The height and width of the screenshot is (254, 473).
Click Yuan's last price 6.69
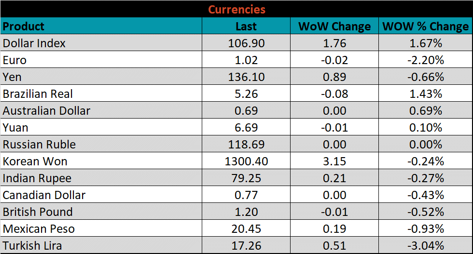246,128
